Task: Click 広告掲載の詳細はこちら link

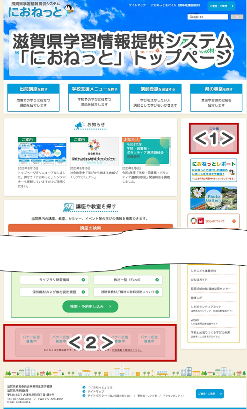Action: [x=127, y=350]
